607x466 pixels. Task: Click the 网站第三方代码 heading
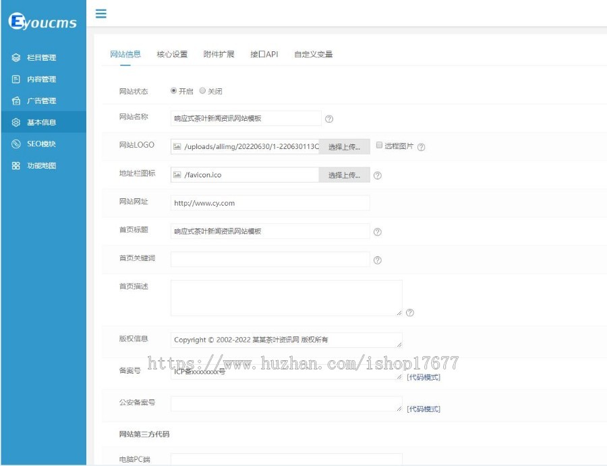click(144, 434)
